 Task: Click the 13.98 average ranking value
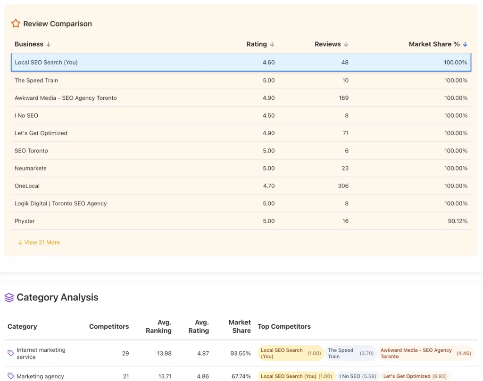[x=164, y=353]
